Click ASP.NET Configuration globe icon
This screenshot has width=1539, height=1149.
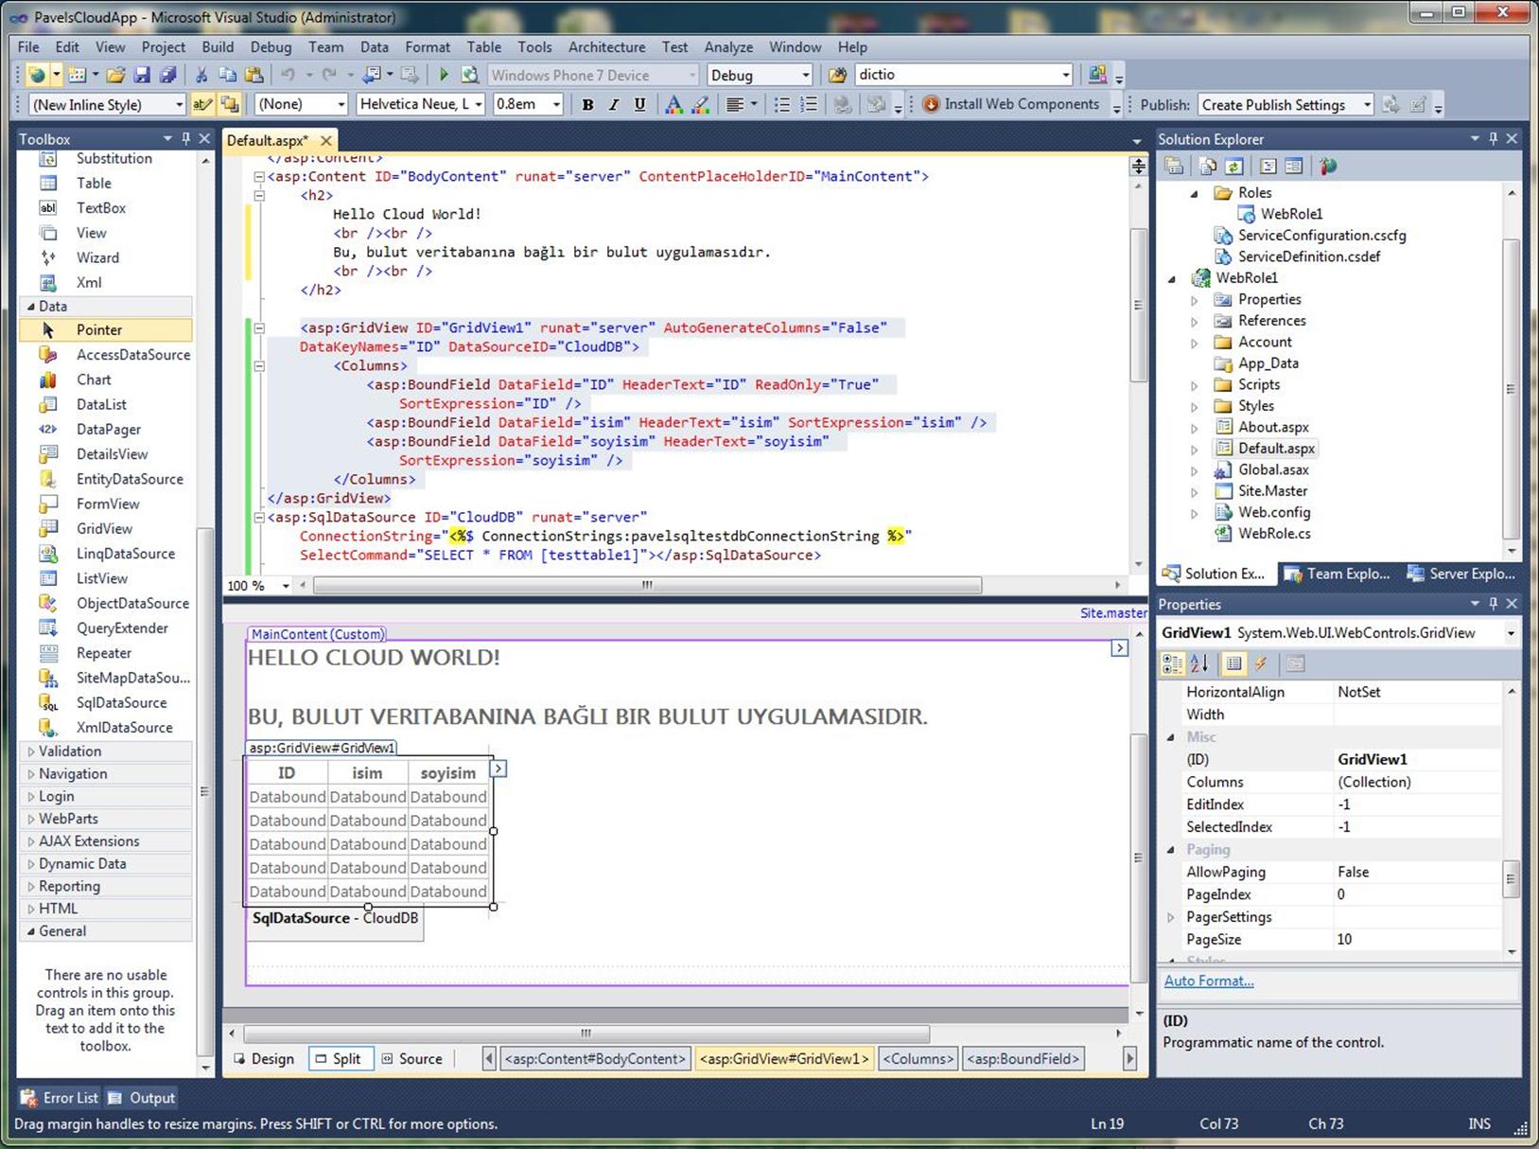point(1328,167)
